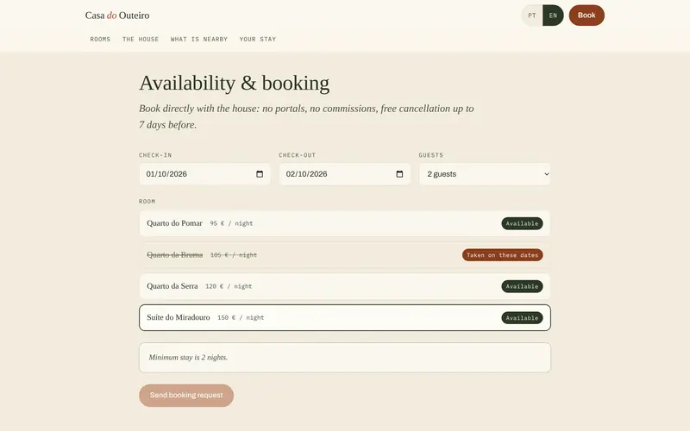Open the check-out calendar picker icon
Image resolution: width=690 pixels, height=431 pixels.
click(x=399, y=174)
